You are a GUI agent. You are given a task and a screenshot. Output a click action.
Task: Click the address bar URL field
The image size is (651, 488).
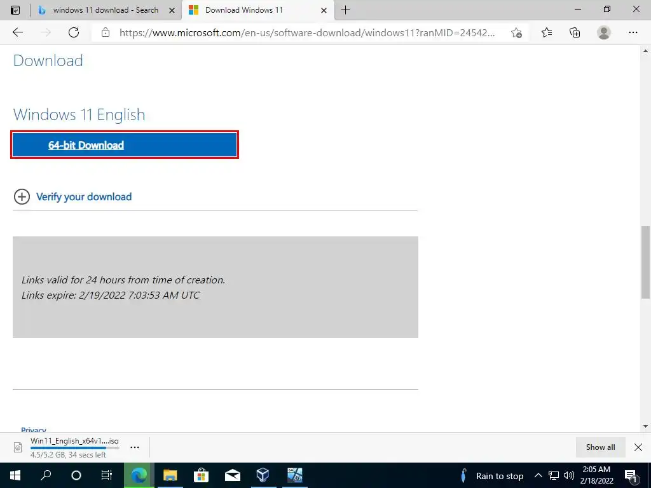coord(307,33)
